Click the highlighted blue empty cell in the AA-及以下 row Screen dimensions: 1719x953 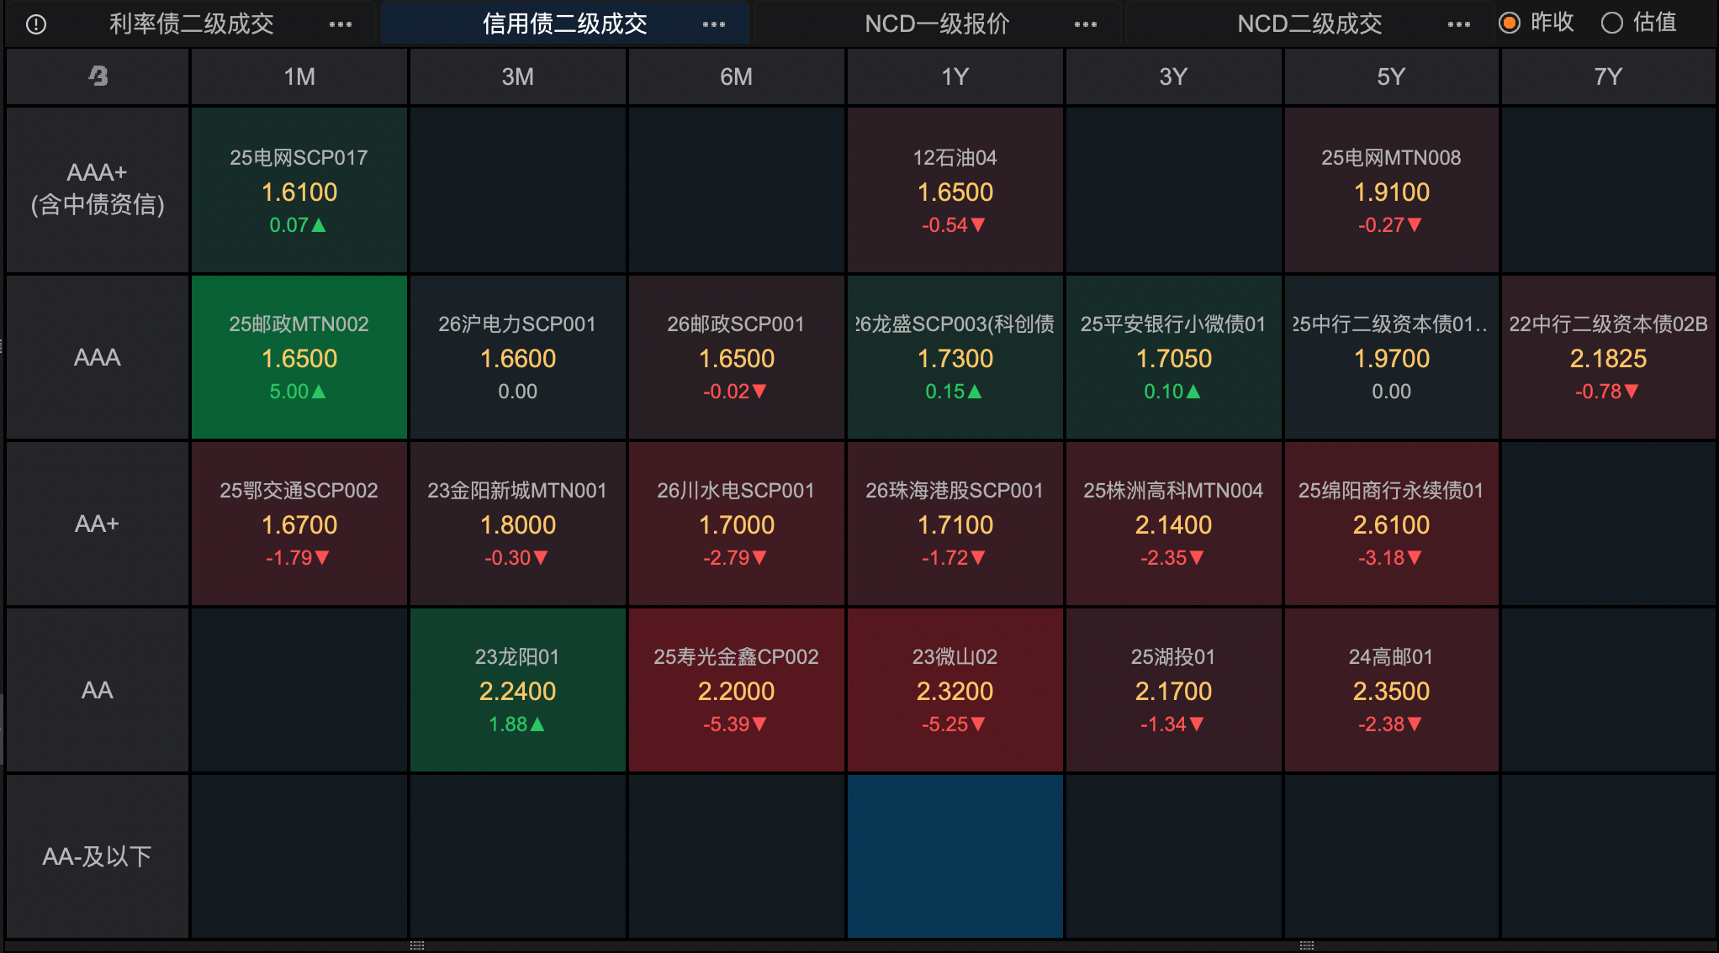pyautogui.click(x=955, y=856)
